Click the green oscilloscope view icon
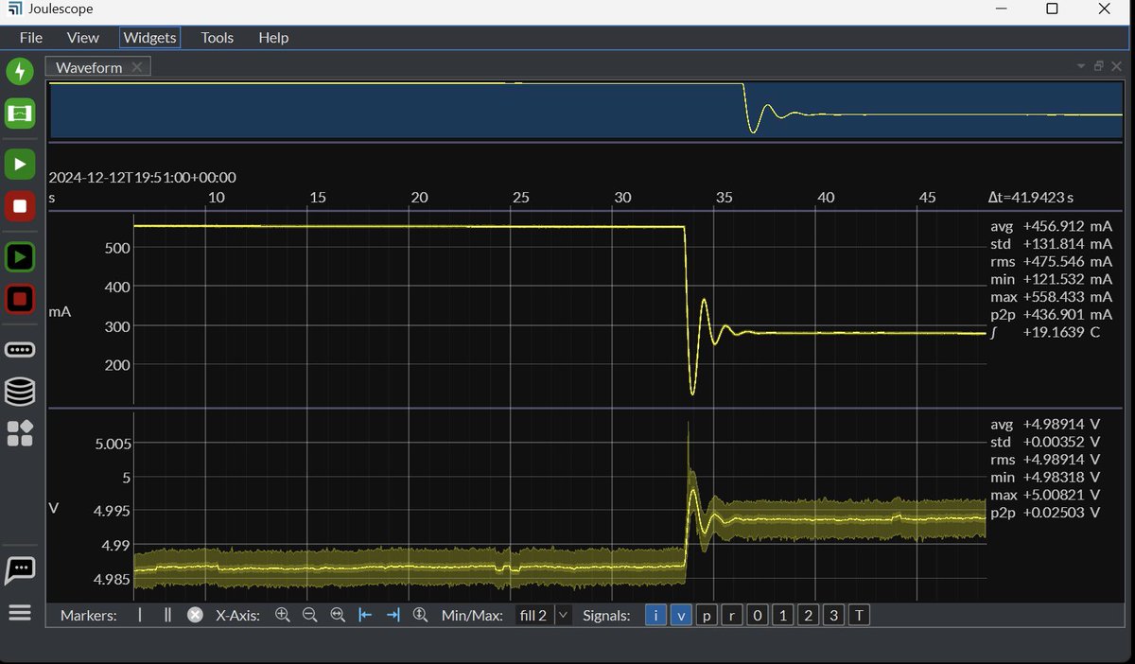The image size is (1135, 664). (x=20, y=114)
